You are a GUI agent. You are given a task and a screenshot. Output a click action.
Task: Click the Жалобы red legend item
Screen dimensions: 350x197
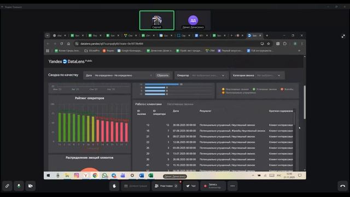pyautogui.click(x=287, y=89)
